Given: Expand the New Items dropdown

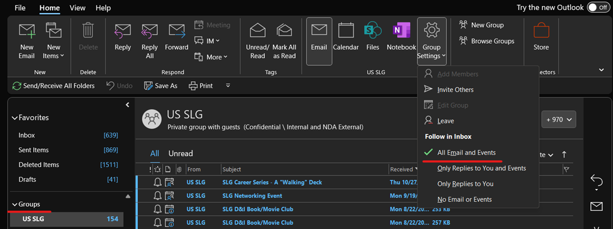Looking at the screenshot, I should [54, 52].
